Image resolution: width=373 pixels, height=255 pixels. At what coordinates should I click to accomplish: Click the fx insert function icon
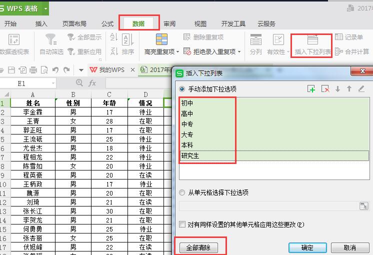coord(92,83)
